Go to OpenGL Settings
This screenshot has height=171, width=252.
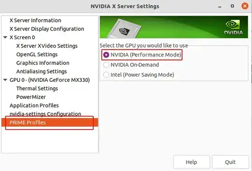37,54
